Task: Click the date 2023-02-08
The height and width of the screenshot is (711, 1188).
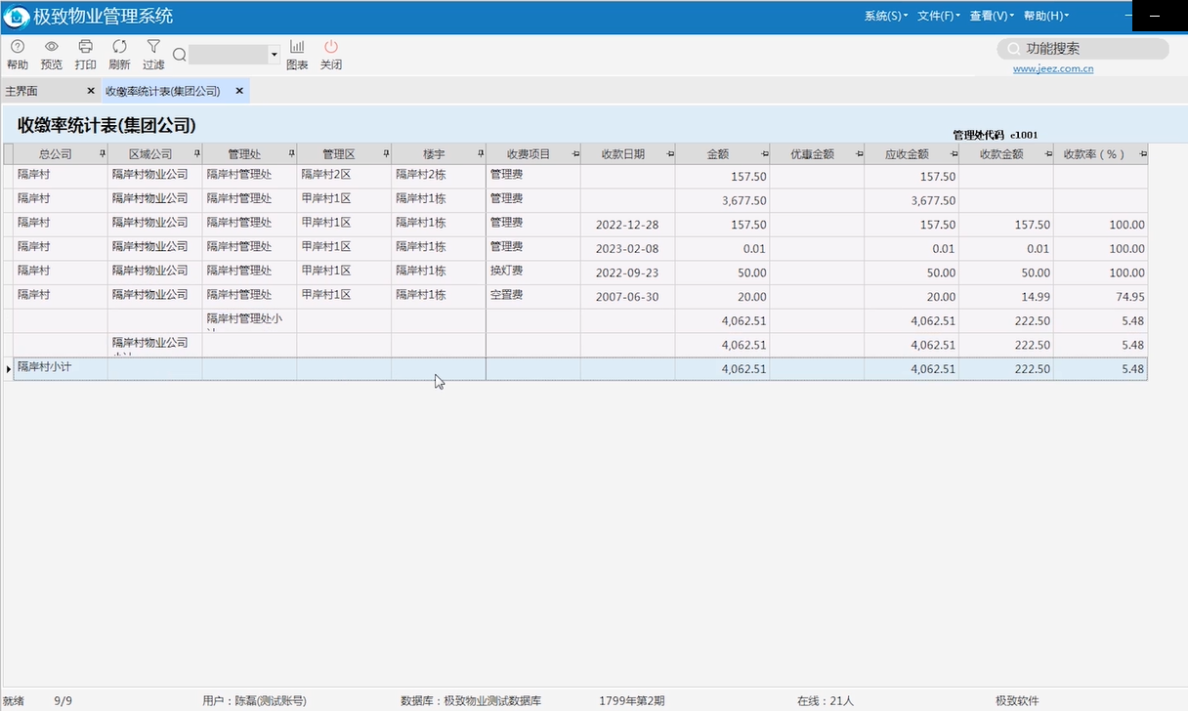Action: click(627, 248)
